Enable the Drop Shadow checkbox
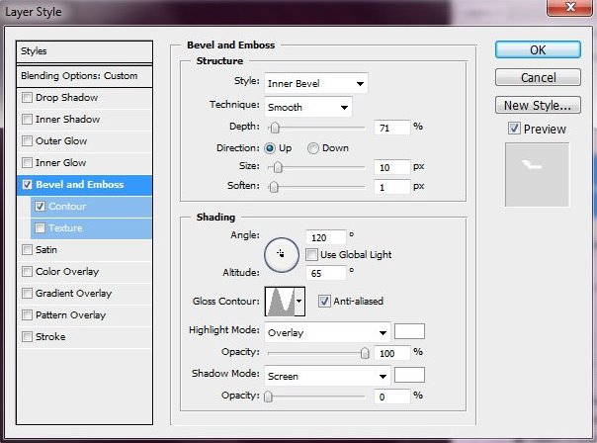The image size is (597, 443). (x=28, y=98)
